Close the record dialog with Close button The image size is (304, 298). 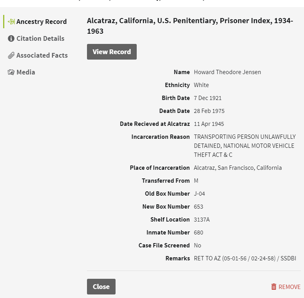tap(101, 287)
